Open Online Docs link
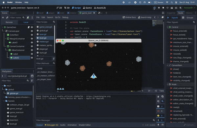 [x=129, y=17]
